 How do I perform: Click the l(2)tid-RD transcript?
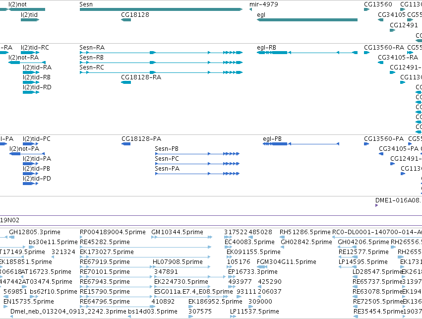pos(31,92)
